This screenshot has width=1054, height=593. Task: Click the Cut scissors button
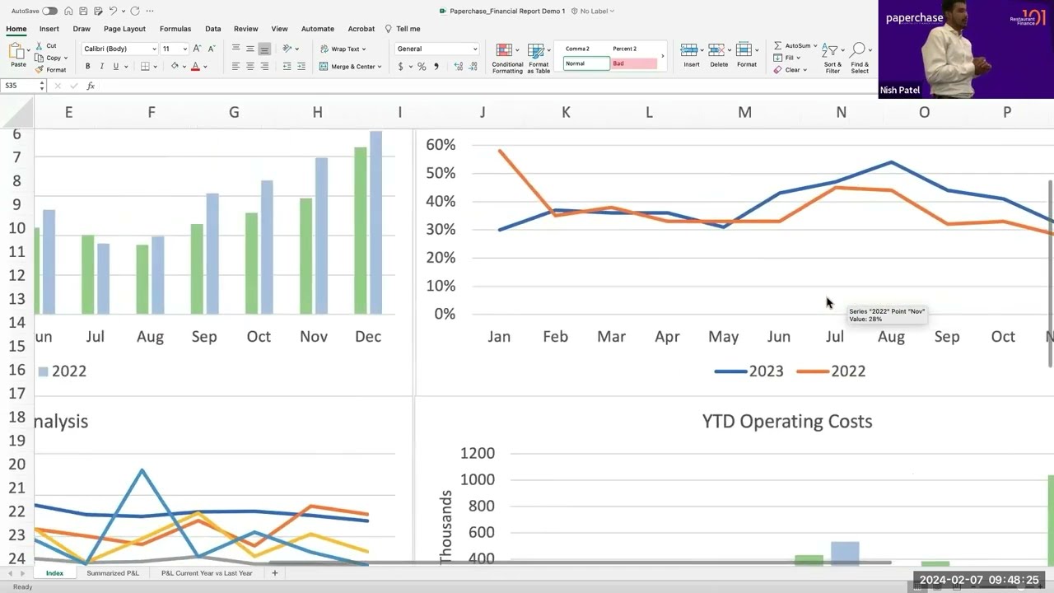point(46,46)
